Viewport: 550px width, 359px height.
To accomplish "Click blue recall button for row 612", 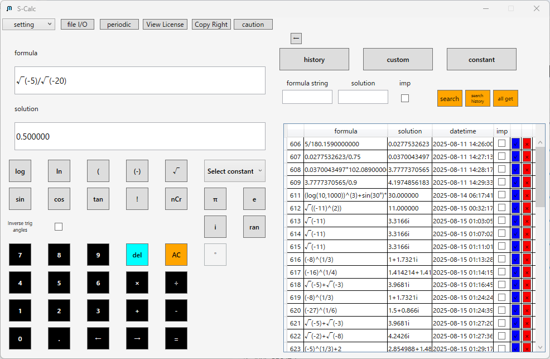I will [515, 208].
